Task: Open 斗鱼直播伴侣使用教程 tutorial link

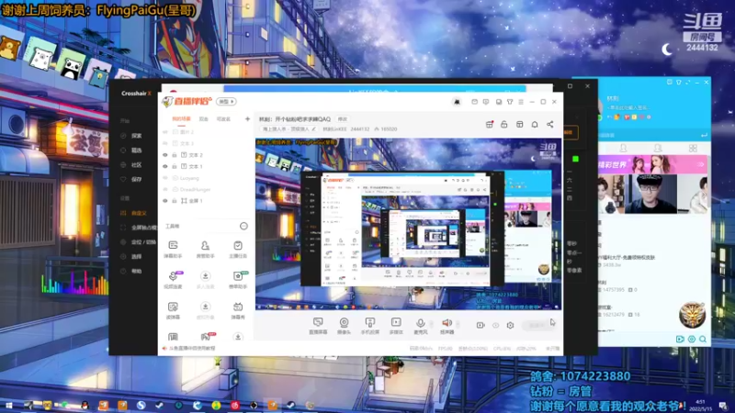Action: click(192, 349)
